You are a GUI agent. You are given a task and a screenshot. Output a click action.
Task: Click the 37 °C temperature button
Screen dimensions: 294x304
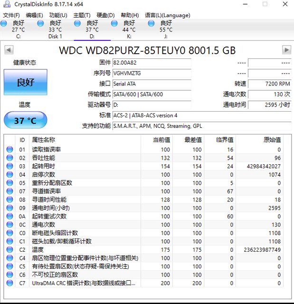25,121
